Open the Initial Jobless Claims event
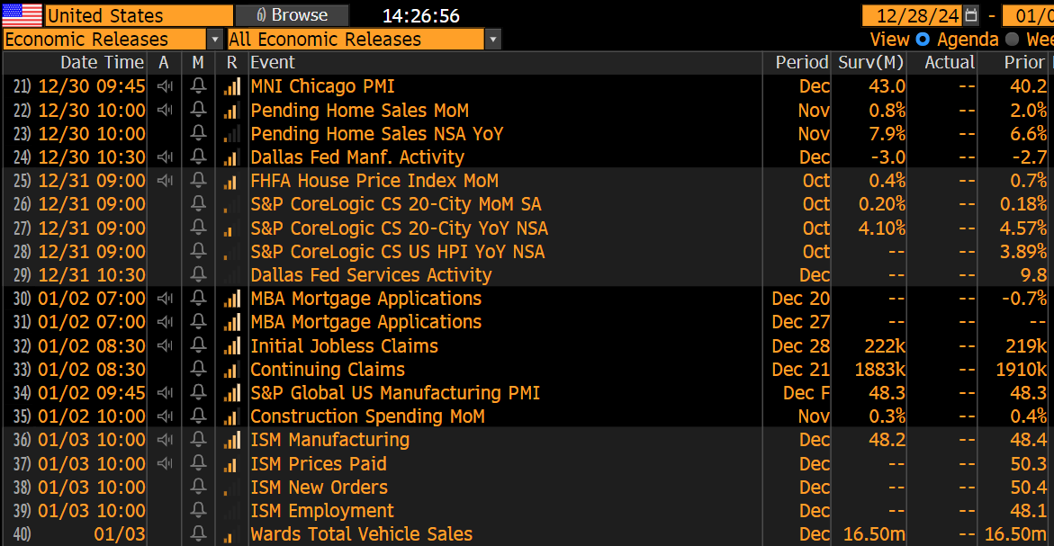This screenshot has width=1054, height=546. coord(344,346)
